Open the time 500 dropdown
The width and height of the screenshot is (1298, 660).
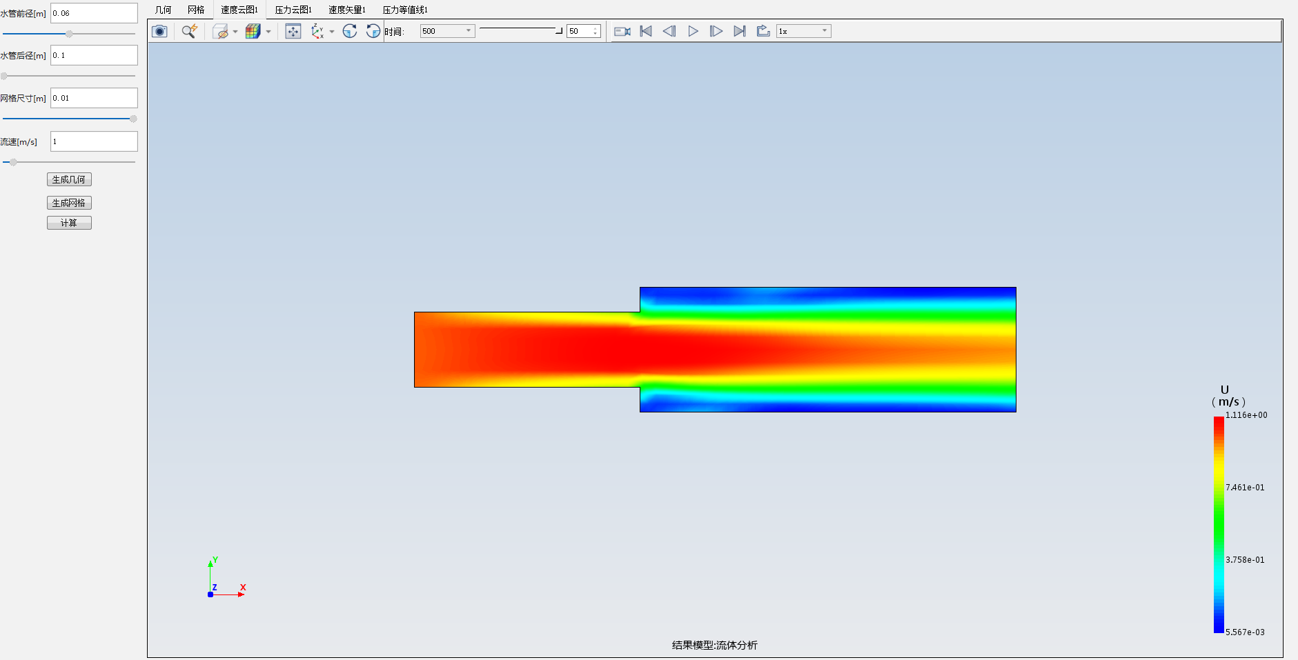point(447,31)
